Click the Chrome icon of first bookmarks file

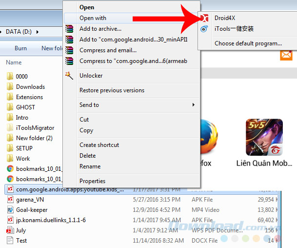[10, 168]
